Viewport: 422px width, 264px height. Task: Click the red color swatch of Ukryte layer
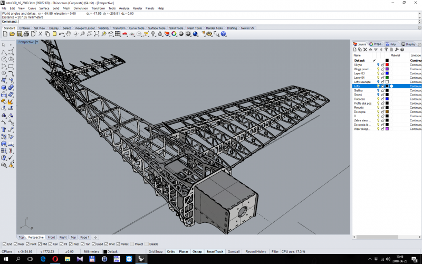coord(387,64)
